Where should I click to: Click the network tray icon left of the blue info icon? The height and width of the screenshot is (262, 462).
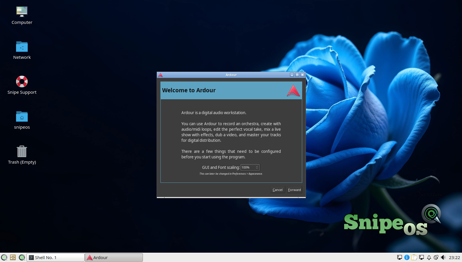[400, 257]
